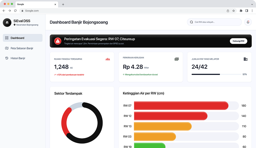Image resolution: width=256 pixels, height=148 pixels.
Task: Click the Hubungi RW button
Action: click(x=238, y=41)
